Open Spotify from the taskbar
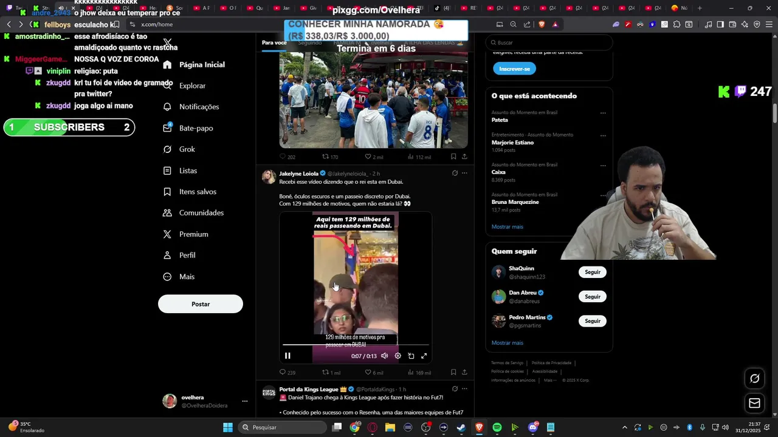Image resolution: width=778 pixels, height=437 pixels. (x=497, y=427)
